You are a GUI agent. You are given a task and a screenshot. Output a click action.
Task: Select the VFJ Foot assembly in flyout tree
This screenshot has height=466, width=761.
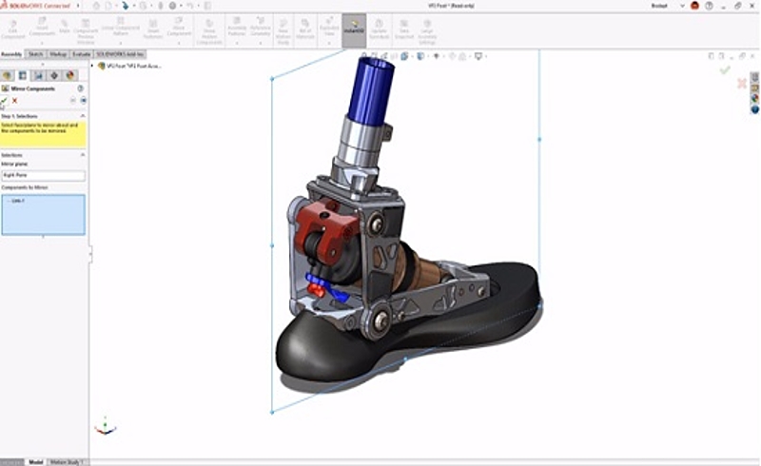click(x=130, y=66)
